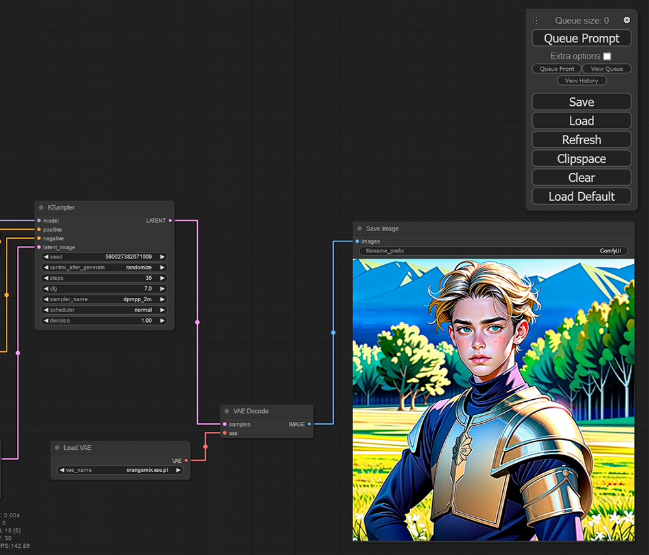
Task: Open the sampler_name dropdown showing dpmpp_2m
Action: 104,300
